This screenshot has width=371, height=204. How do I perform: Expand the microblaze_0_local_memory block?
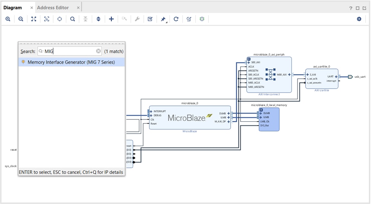[261, 110]
